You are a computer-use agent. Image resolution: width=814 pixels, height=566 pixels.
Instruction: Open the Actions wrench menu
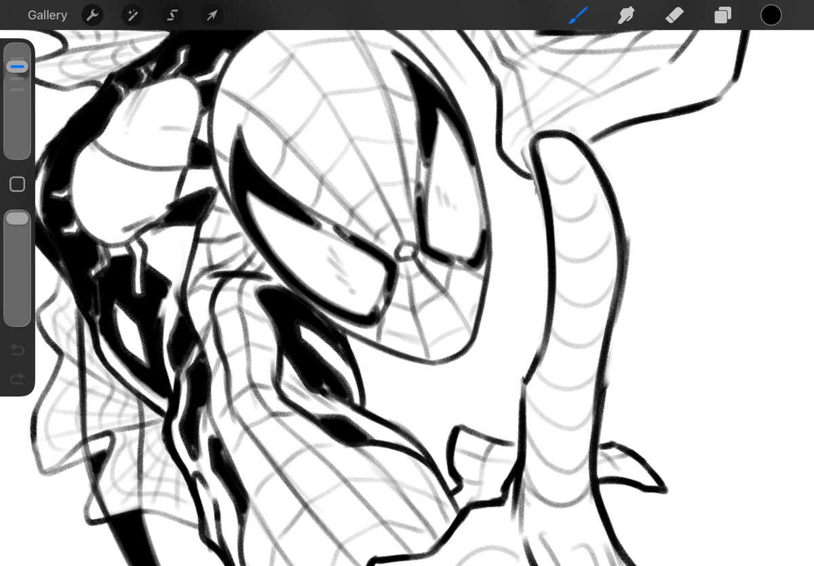(92, 15)
